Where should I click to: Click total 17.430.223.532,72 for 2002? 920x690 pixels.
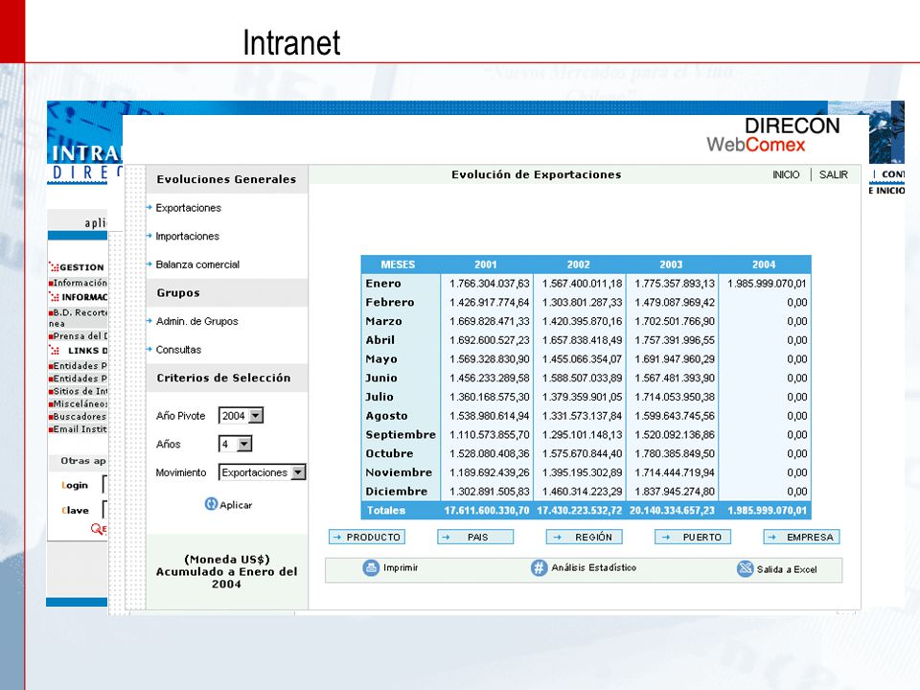click(x=580, y=511)
